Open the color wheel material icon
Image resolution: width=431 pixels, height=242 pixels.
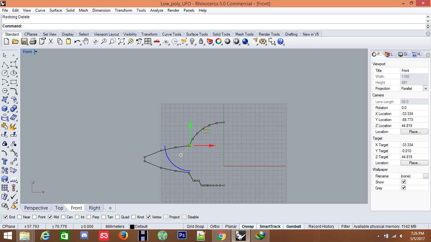coord(219,41)
